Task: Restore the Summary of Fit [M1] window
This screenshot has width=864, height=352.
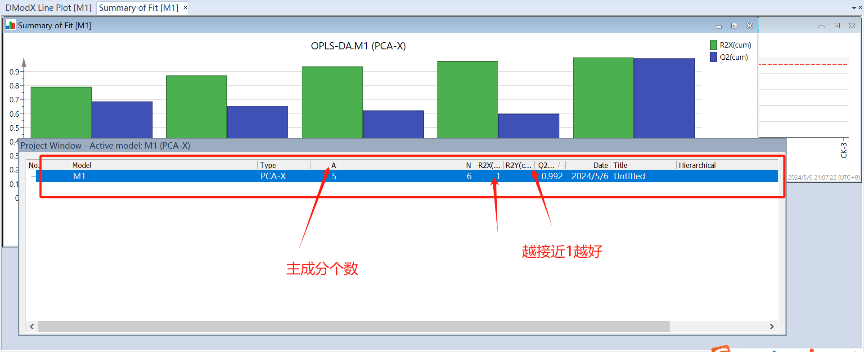Action: point(734,26)
